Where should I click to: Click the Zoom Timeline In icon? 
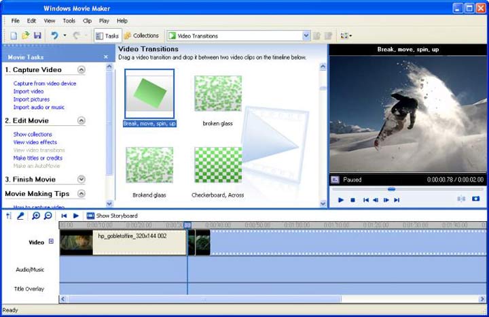[36, 216]
